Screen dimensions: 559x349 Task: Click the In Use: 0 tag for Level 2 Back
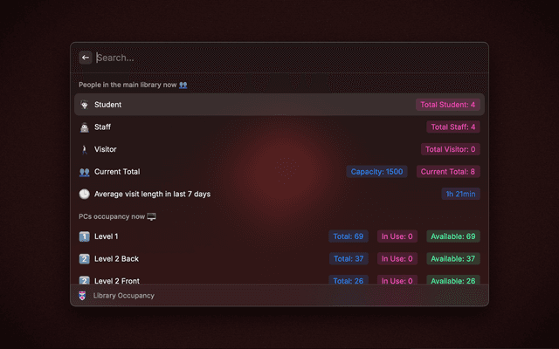pos(397,259)
